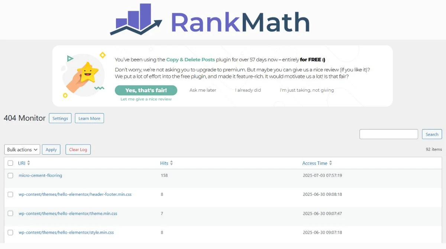Click the RankMath logo banner
The height and width of the screenshot is (249, 446).
(x=210, y=20)
